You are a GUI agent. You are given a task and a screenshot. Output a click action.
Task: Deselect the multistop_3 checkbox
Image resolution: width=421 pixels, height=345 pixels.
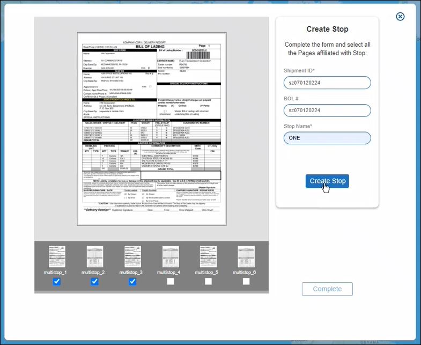point(132,282)
